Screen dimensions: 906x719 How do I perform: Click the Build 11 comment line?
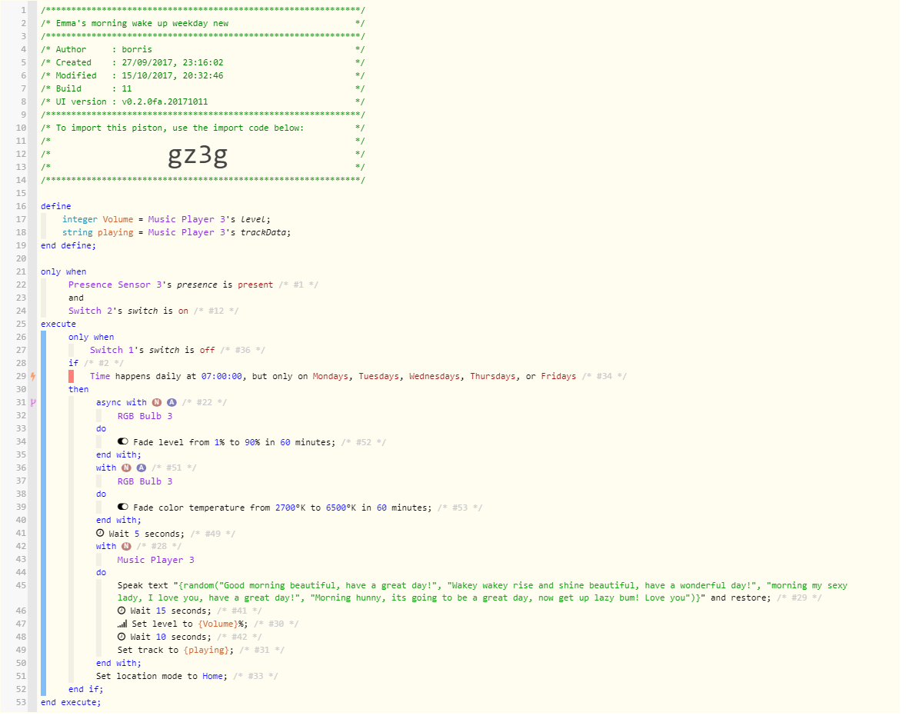[203, 91]
